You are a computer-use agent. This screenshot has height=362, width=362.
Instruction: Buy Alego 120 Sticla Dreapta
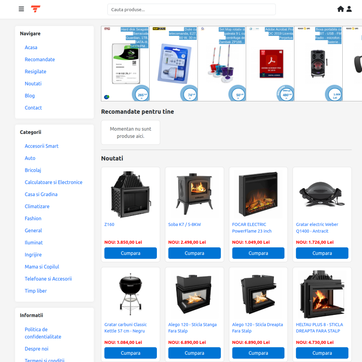(x=258, y=353)
